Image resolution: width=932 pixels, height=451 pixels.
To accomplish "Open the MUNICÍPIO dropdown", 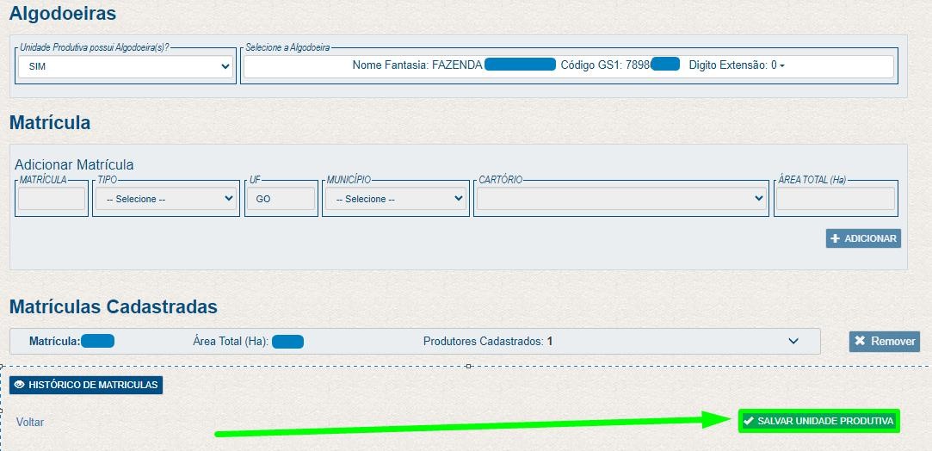I will click(x=395, y=199).
